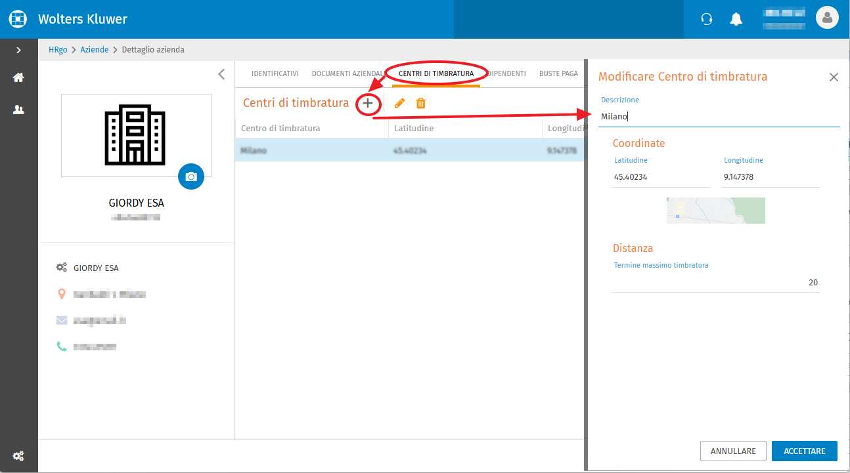Click the envelope email icon
This screenshot has height=473, width=850.
point(62,320)
